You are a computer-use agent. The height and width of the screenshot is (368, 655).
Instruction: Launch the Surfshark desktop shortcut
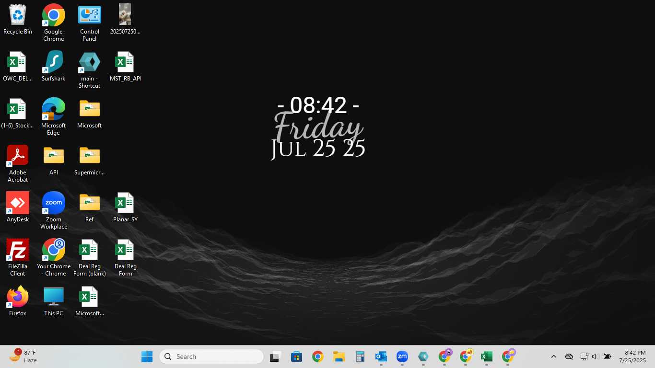click(x=54, y=67)
